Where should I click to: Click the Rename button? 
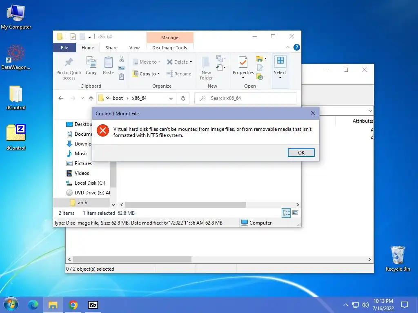179,74
